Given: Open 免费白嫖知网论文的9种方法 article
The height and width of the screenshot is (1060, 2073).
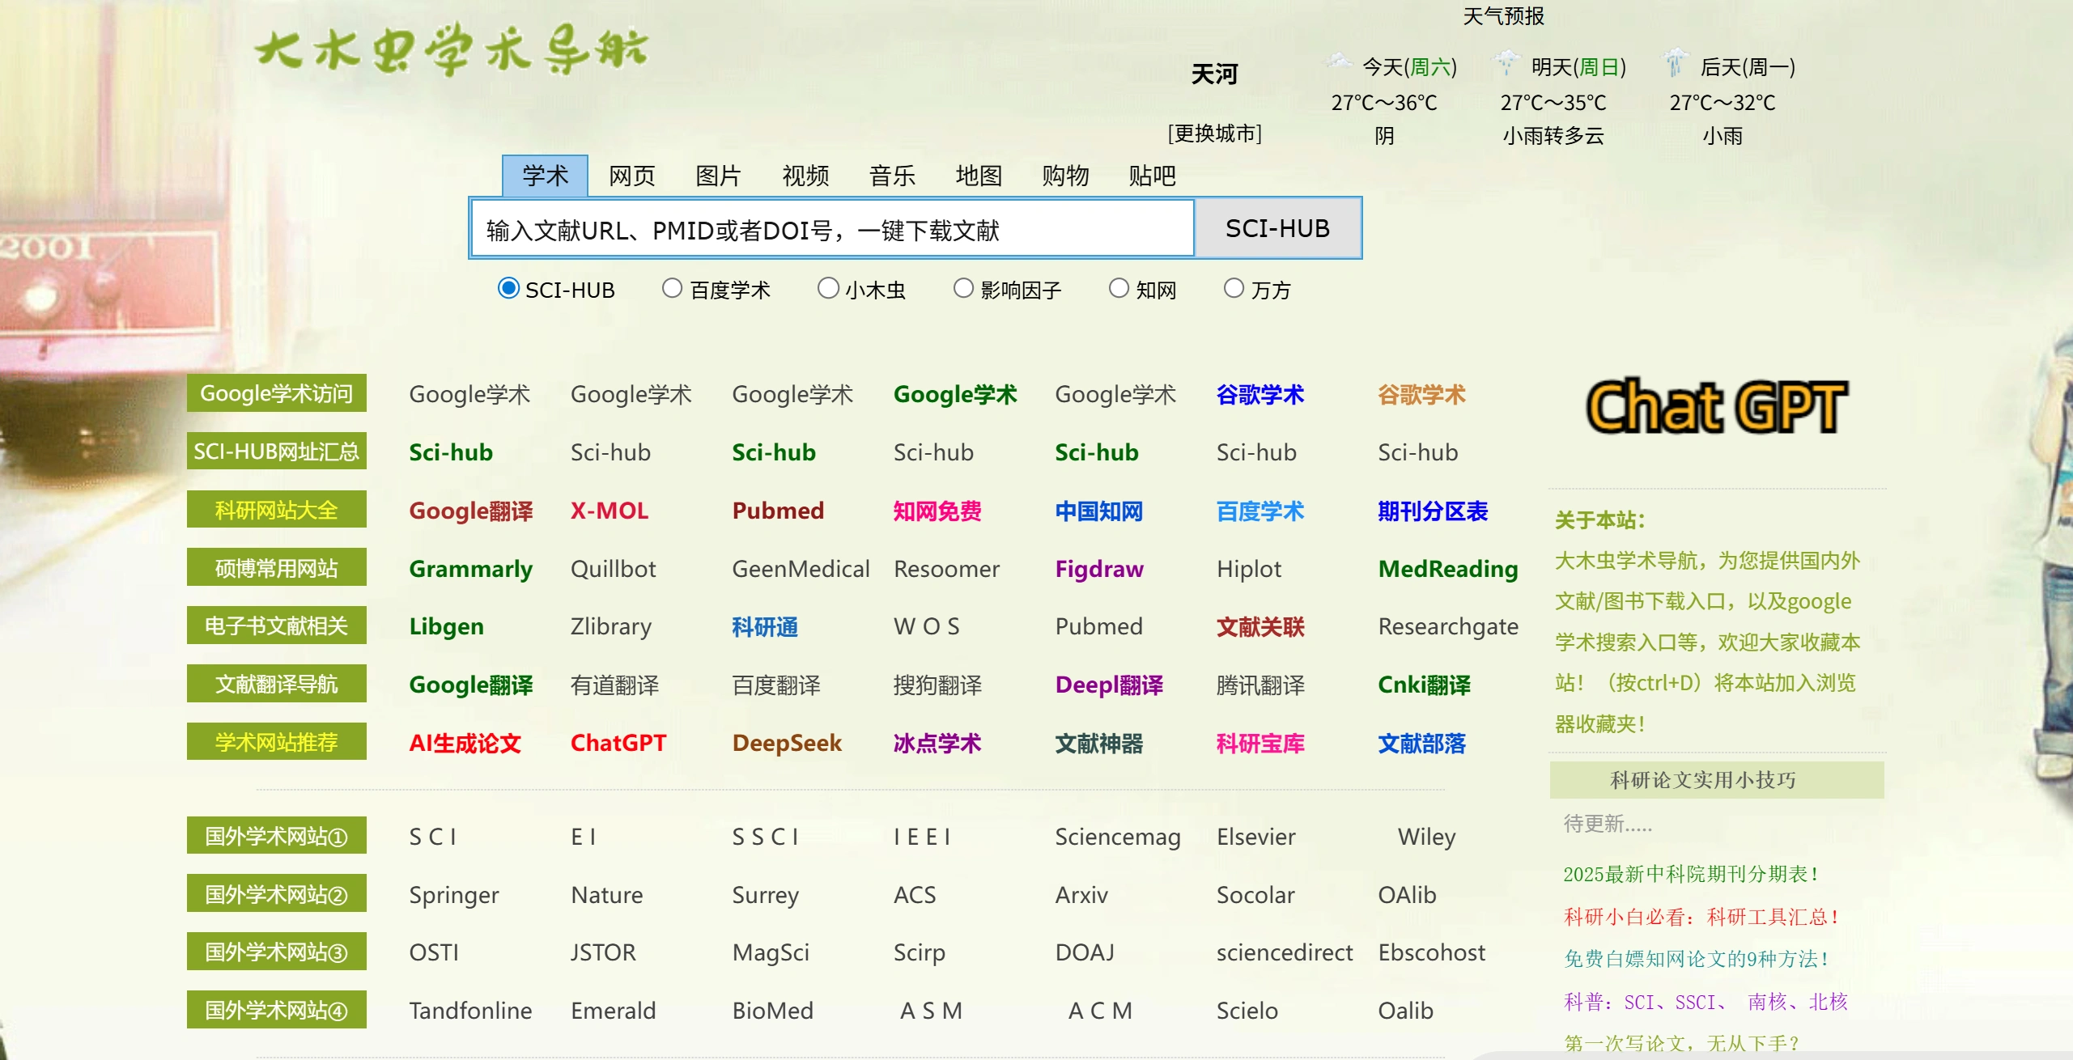Looking at the screenshot, I should (x=1697, y=959).
